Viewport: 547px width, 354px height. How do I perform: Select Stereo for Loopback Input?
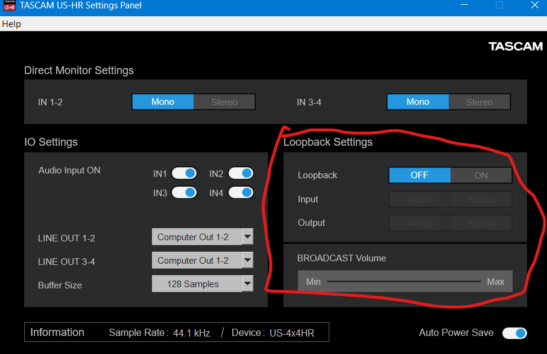tap(481, 199)
